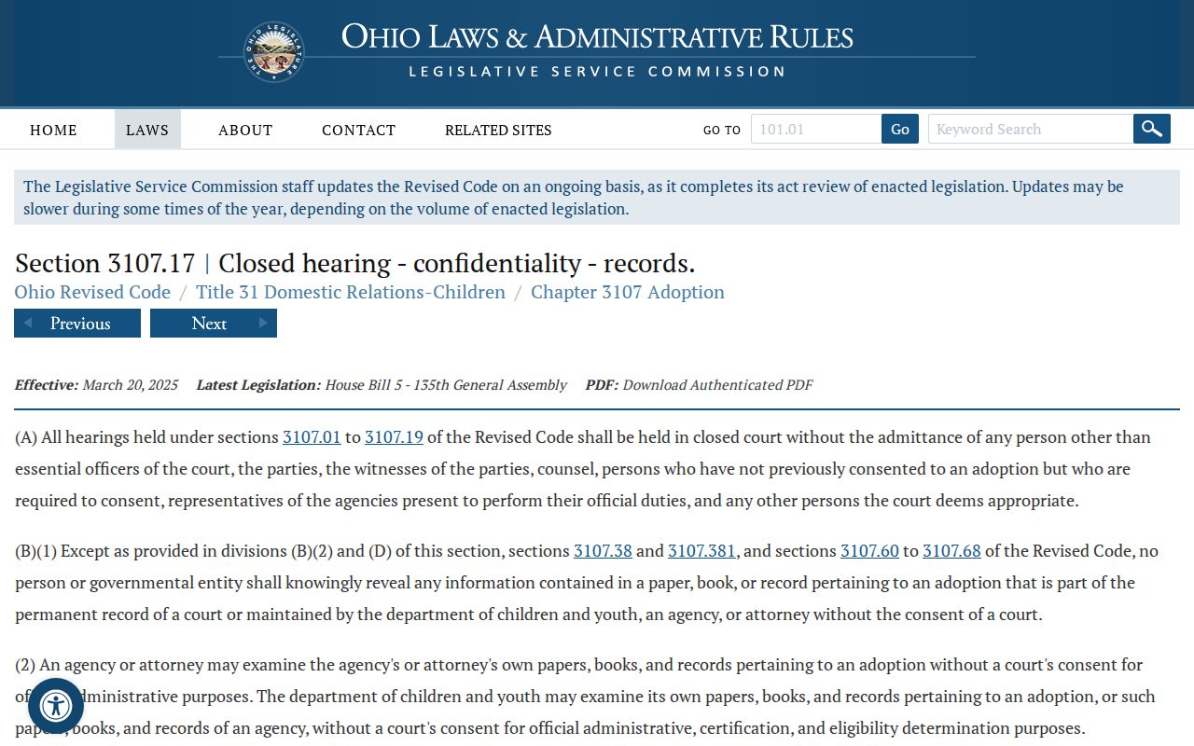
Task: Open the RELATED SITES menu item
Action: [x=498, y=130]
